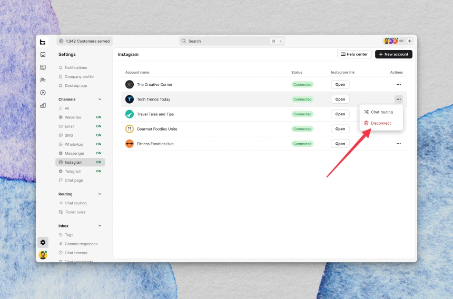Go to Desktop app settings
Image resolution: width=453 pixels, height=299 pixels.
point(73,85)
